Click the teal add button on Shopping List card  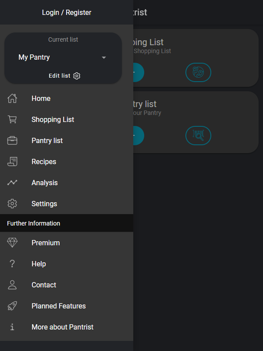139,72
